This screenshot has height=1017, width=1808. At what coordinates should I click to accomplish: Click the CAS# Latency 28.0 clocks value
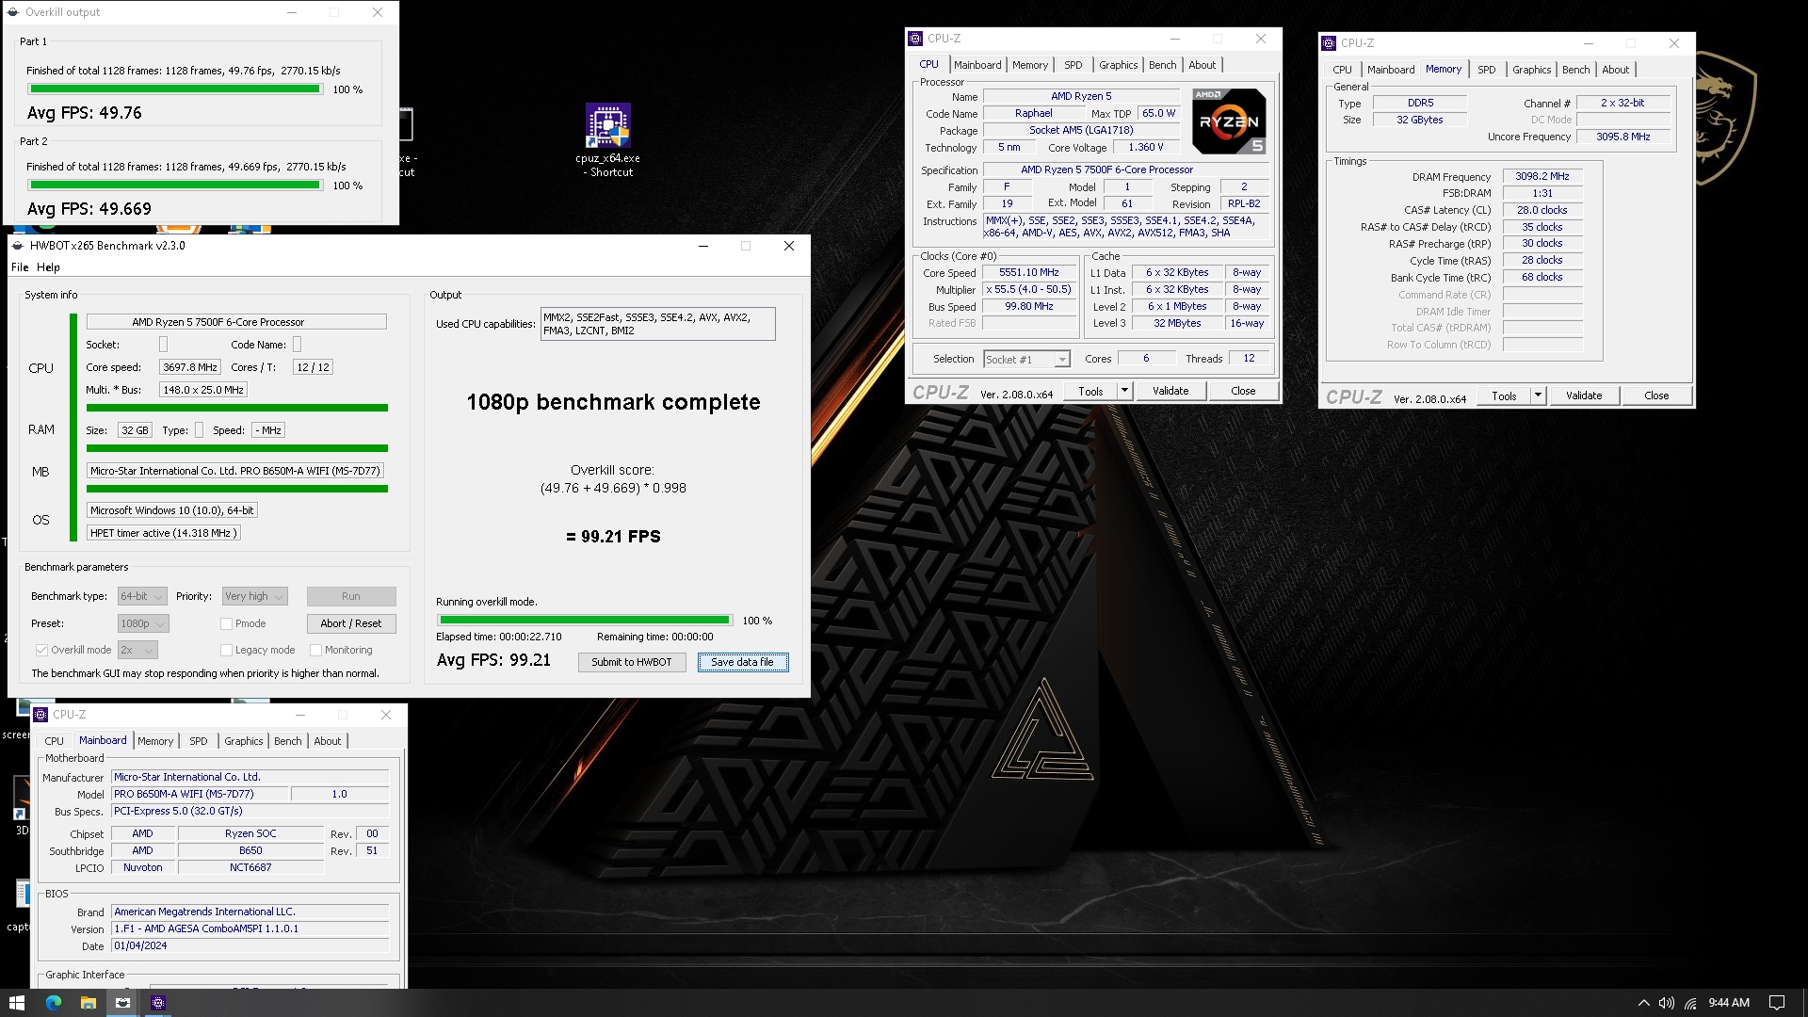click(1542, 210)
